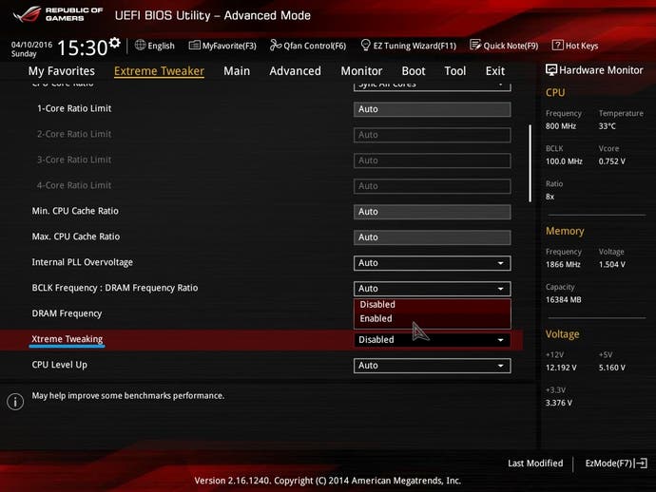Click the 16384 MB capacity value
This screenshot has width=656, height=492.
563,300
